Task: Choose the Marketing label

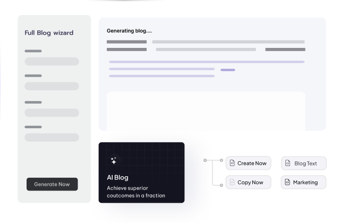Action: [305, 182]
